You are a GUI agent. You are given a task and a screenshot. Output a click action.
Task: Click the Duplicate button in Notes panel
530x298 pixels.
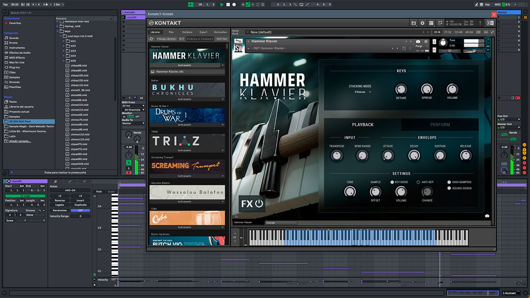[80, 205]
